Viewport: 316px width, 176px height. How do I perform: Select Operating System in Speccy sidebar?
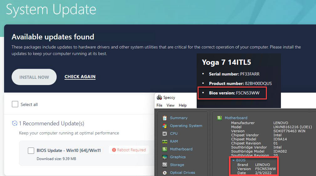(x=186, y=126)
